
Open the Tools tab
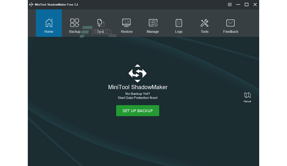point(205,23)
